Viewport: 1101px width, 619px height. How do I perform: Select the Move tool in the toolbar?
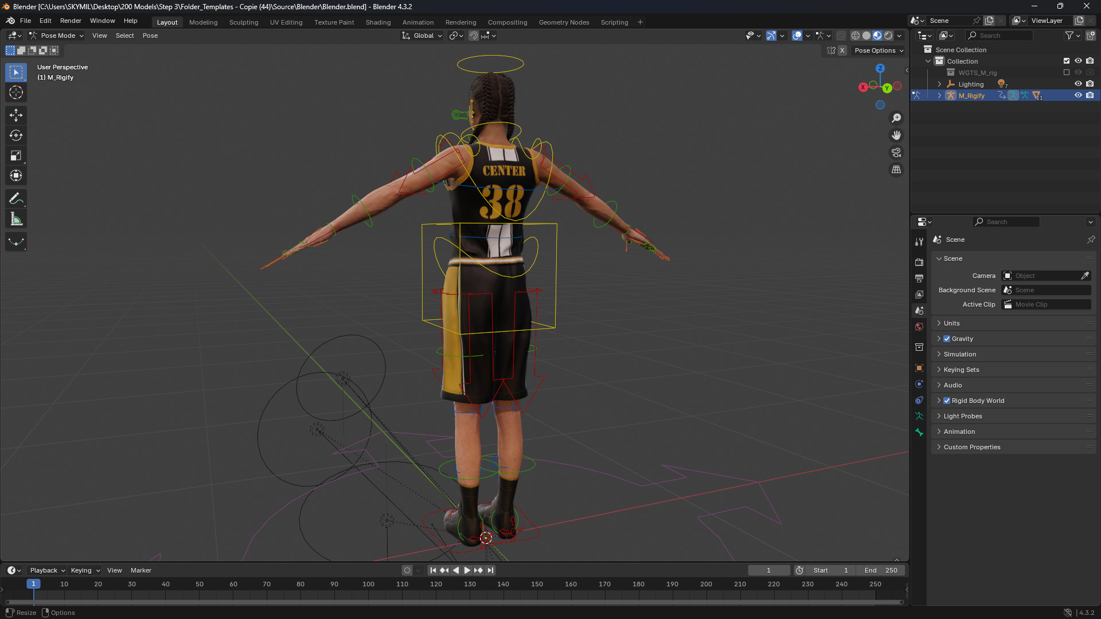coord(16,115)
